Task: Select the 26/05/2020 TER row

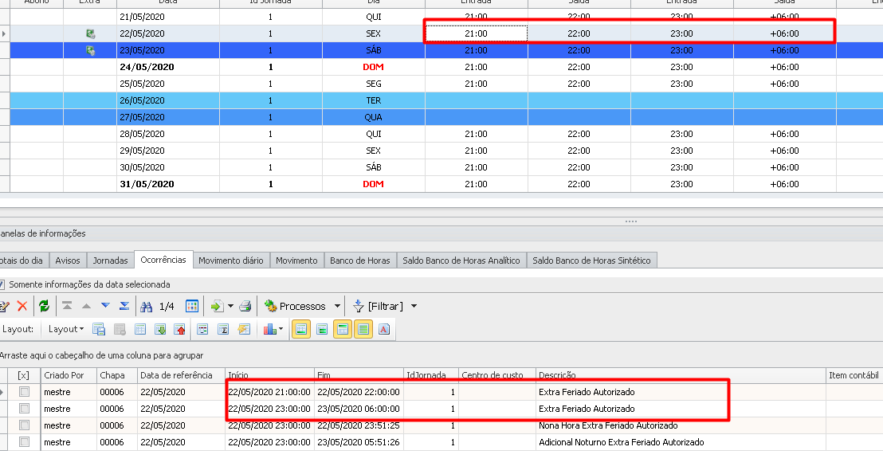Action: (x=441, y=100)
